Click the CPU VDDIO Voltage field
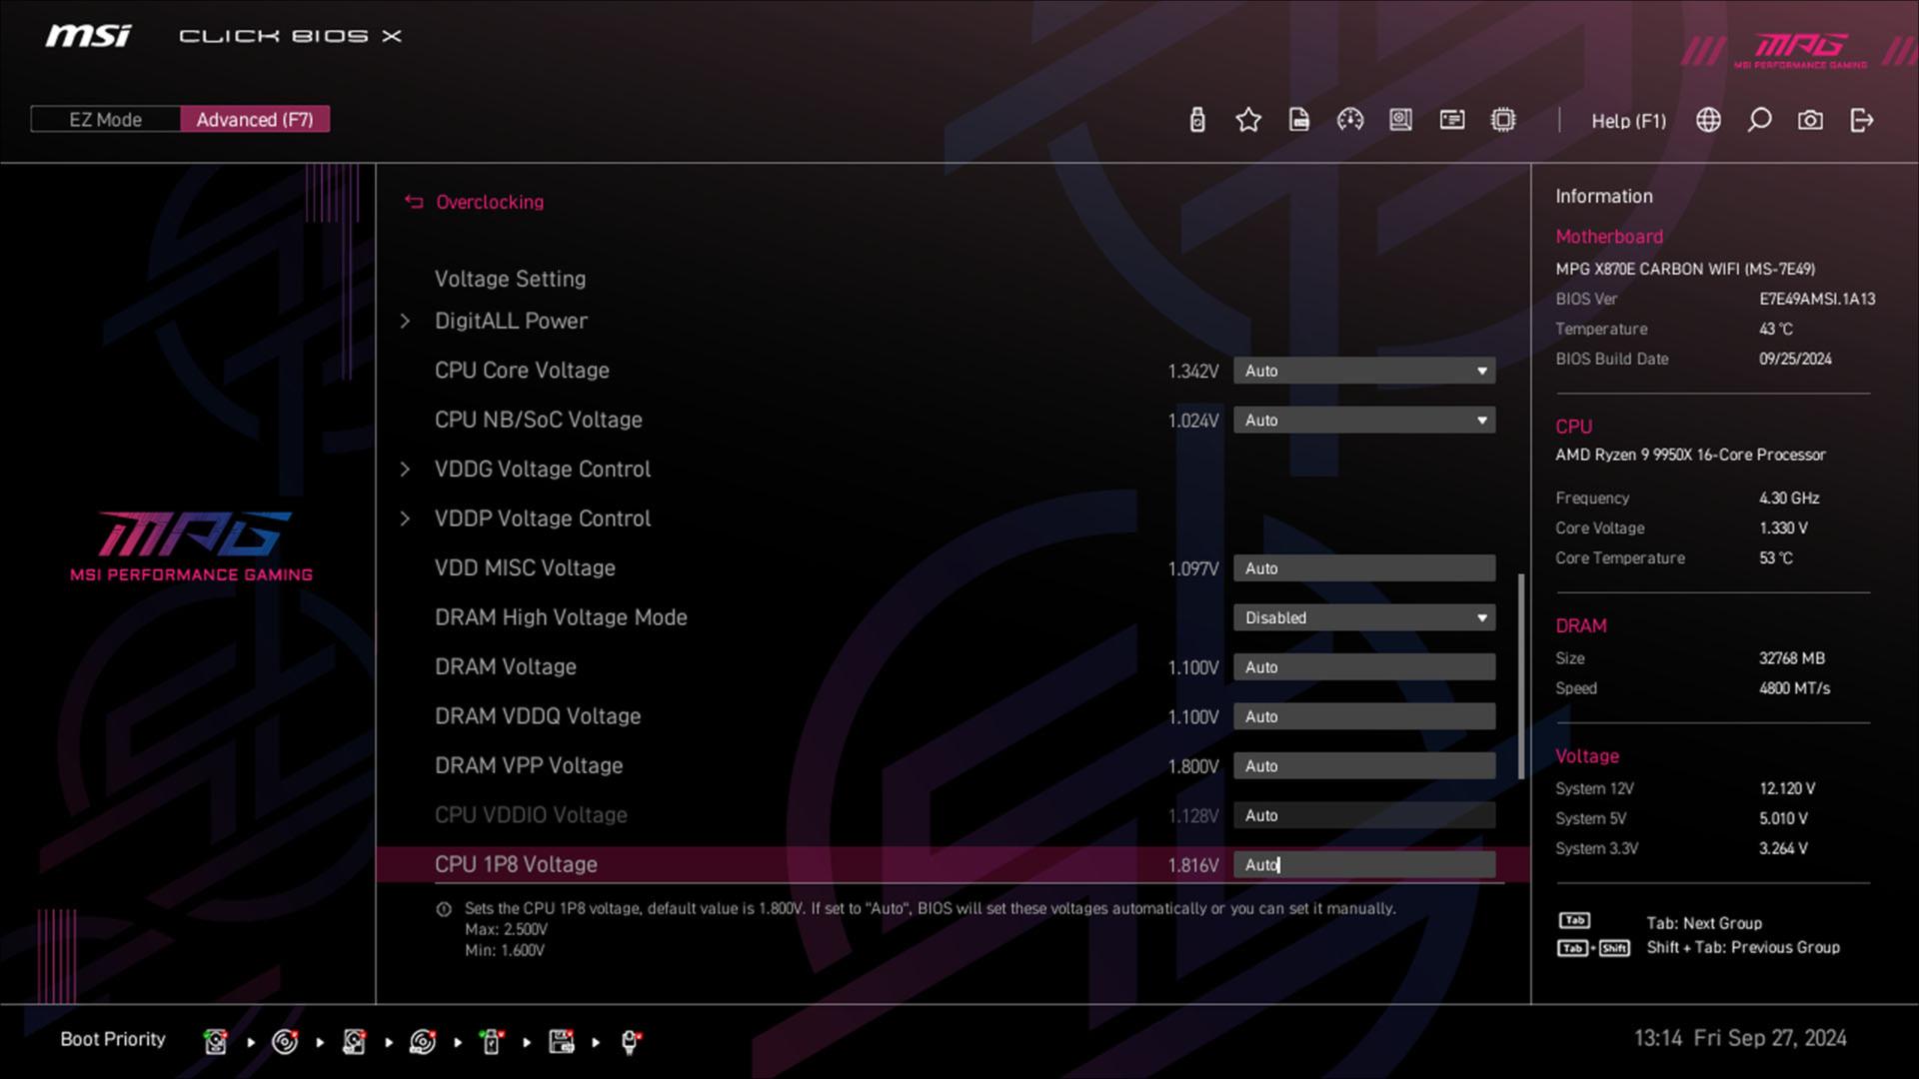1919x1079 pixels. point(1364,815)
